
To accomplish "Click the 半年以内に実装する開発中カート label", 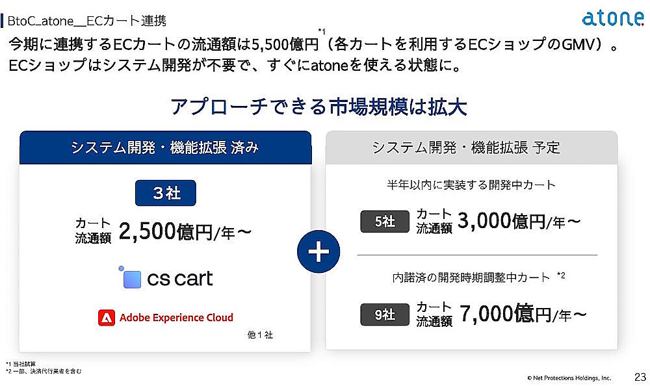I will (x=471, y=185).
